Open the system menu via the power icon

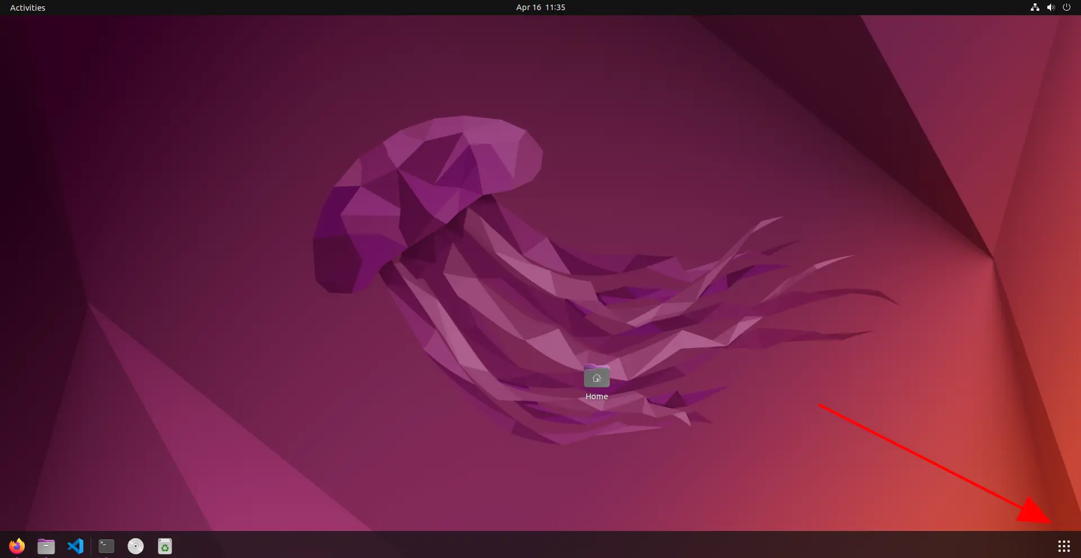(x=1066, y=7)
